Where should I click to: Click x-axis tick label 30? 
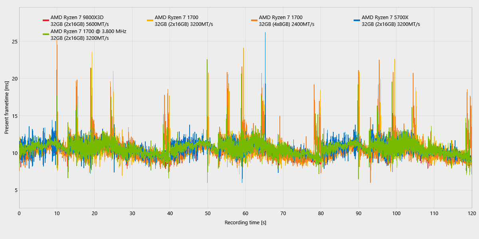pyautogui.click(x=132, y=214)
